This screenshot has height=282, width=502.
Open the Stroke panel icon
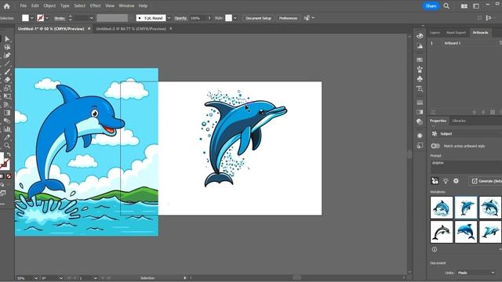pos(420,103)
